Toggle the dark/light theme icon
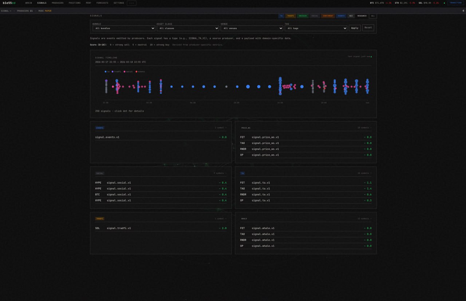This screenshot has height=301, width=466. [x=463, y=11]
